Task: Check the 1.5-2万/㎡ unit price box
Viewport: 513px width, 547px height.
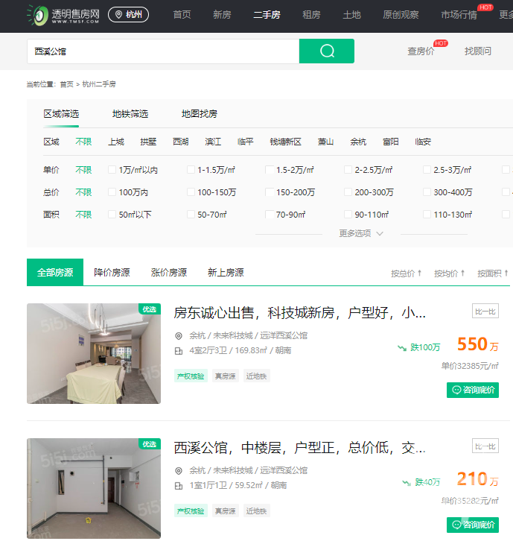Action: coord(269,170)
